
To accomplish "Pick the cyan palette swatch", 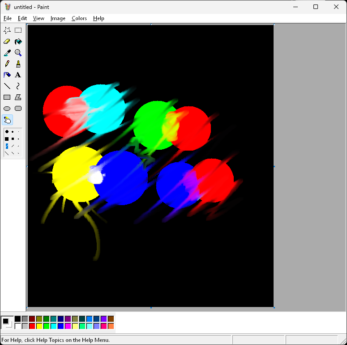I will tap(54, 326).
